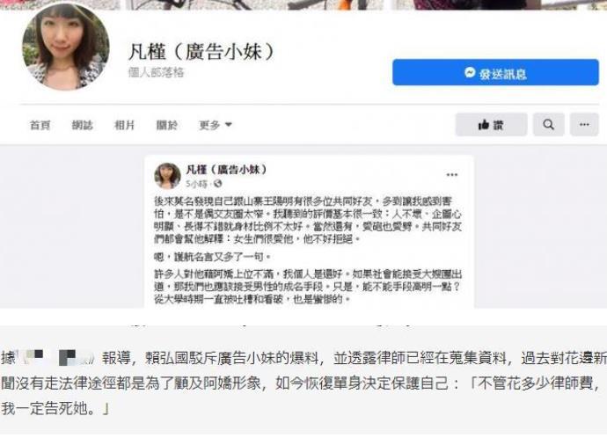
Task: Click the 5小時 post timestamp
Action: click(197, 184)
